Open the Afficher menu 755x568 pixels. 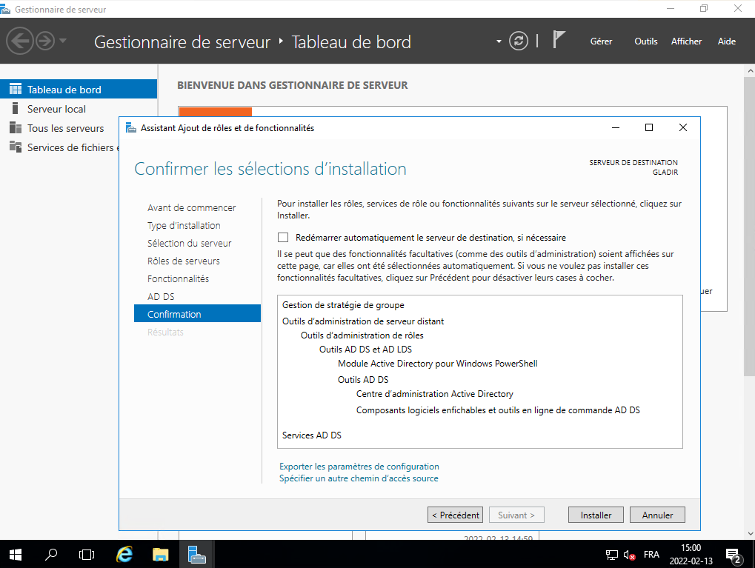click(x=686, y=41)
